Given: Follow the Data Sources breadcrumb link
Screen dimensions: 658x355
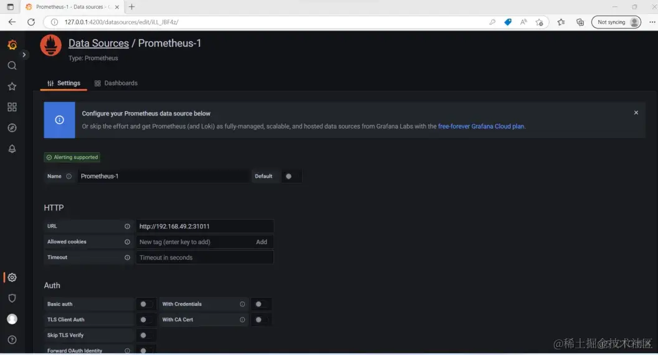Looking at the screenshot, I should pyautogui.click(x=98, y=43).
